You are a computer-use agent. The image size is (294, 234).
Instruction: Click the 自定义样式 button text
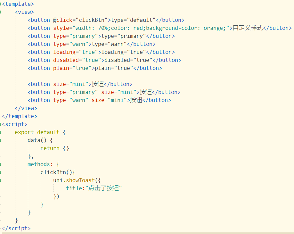coord(248,28)
